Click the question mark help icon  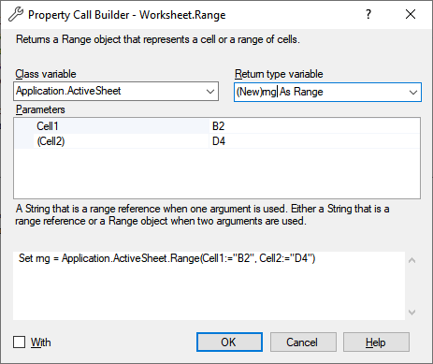pos(368,14)
